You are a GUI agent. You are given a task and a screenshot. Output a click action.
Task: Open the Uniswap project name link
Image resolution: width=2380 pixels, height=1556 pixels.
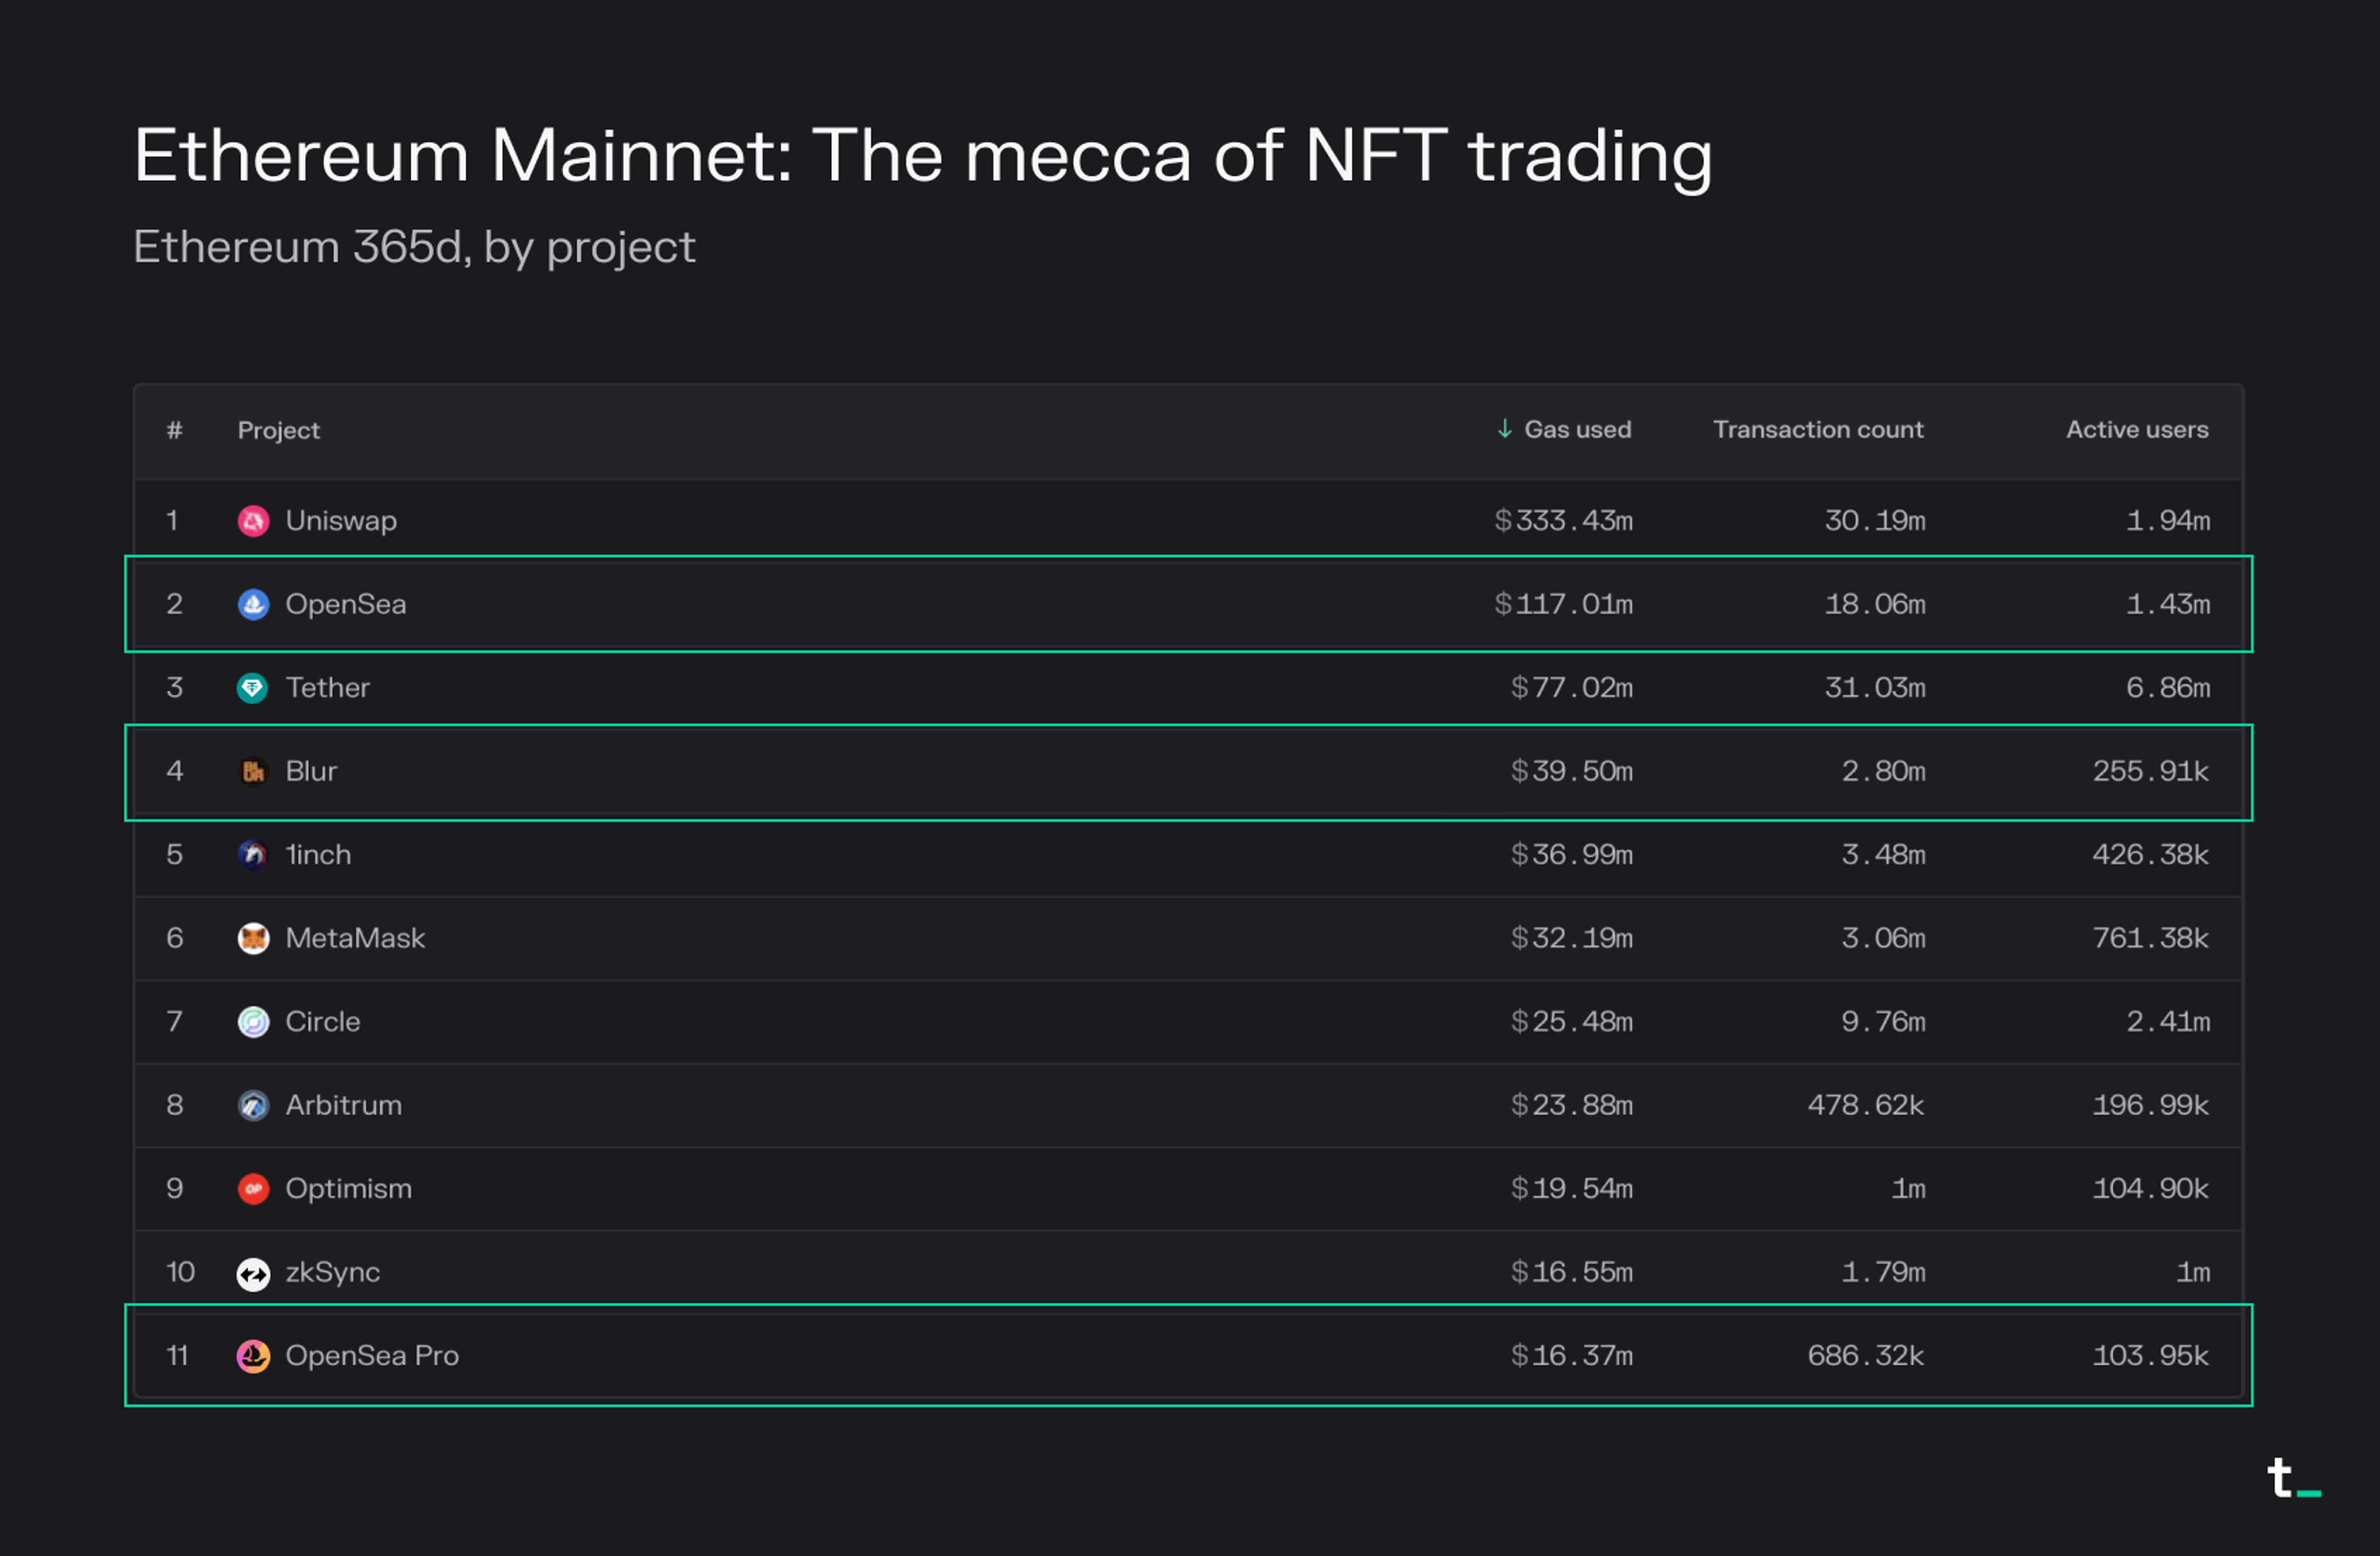click(x=341, y=521)
